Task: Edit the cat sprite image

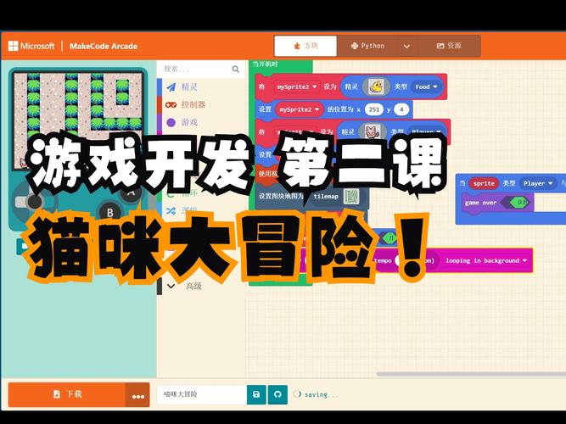Action: point(371,131)
